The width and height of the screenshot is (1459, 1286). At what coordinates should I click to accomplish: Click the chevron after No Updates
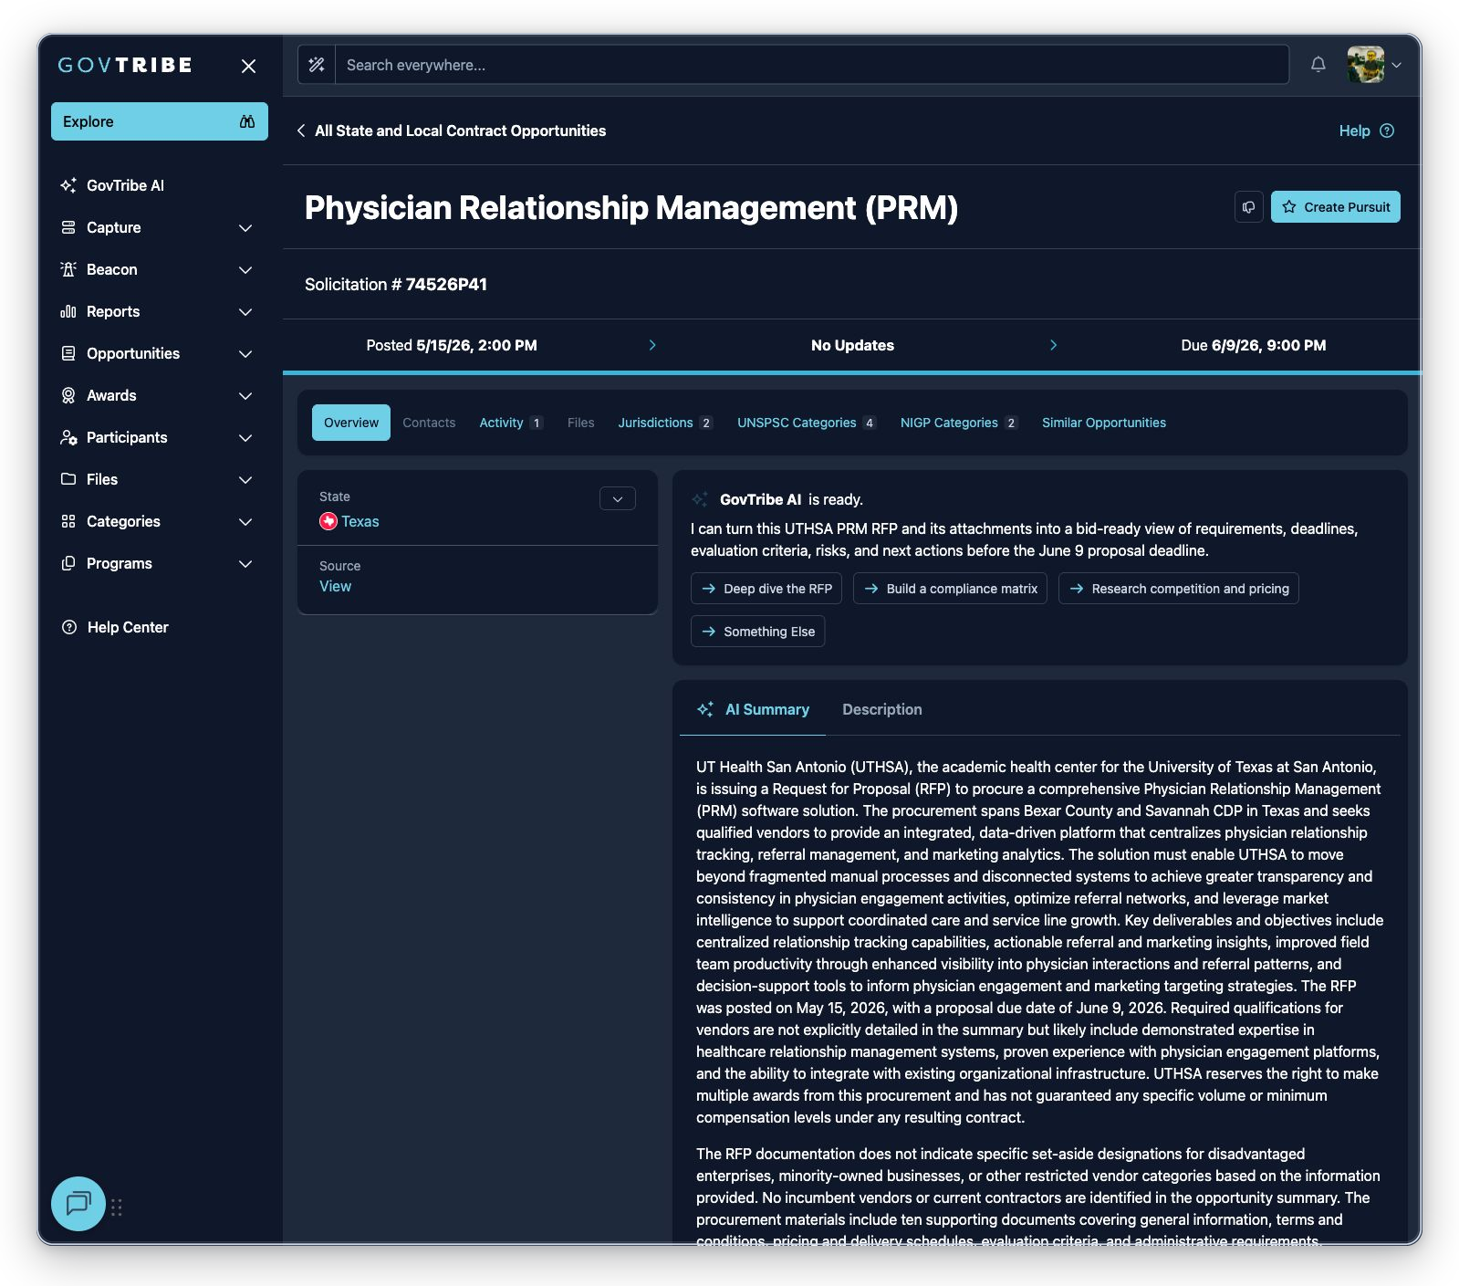(x=1053, y=345)
